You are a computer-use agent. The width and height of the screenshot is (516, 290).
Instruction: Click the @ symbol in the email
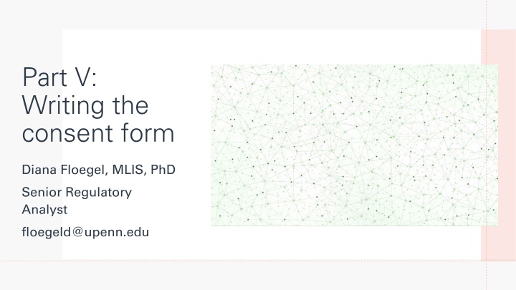pos(77,232)
